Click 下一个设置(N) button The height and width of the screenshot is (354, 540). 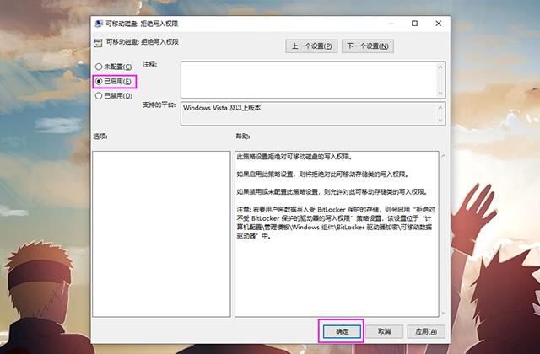pos(368,46)
